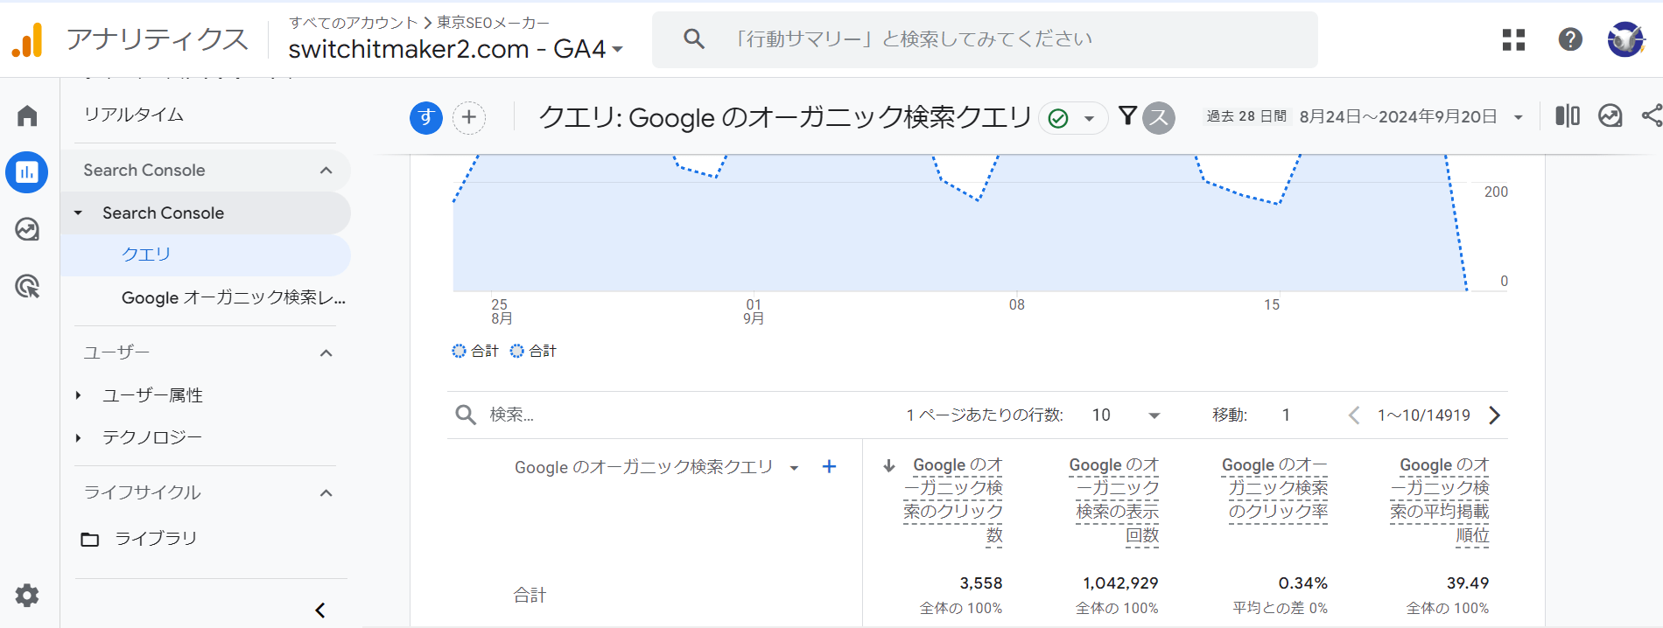Viewport: 1663px width, 628px height.
Task: Open the apps grid icon
Action: point(1513,39)
